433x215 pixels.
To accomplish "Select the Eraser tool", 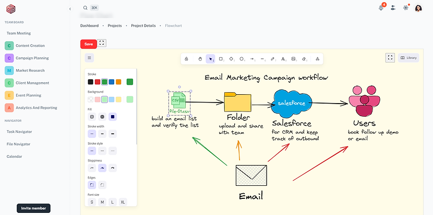I will [304, 59].
